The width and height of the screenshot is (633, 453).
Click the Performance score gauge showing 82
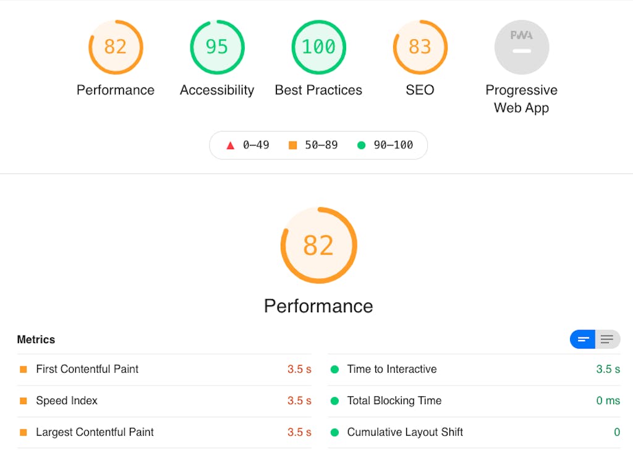pos(116,47)
